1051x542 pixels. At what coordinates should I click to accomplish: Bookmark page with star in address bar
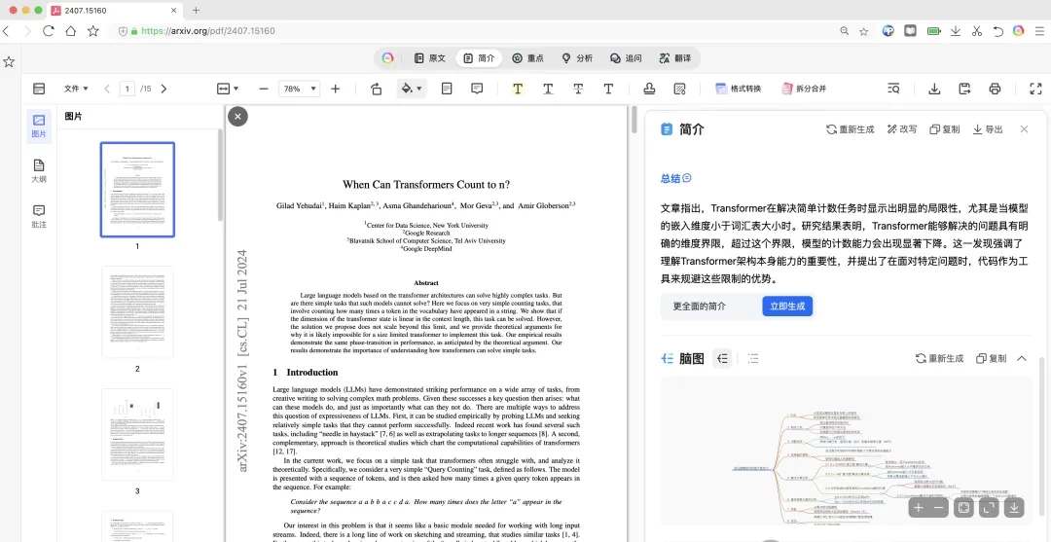(x=864, y=31)
